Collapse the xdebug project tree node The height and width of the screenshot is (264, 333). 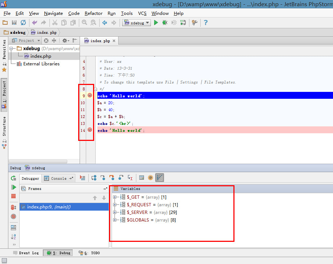(11, 49)
